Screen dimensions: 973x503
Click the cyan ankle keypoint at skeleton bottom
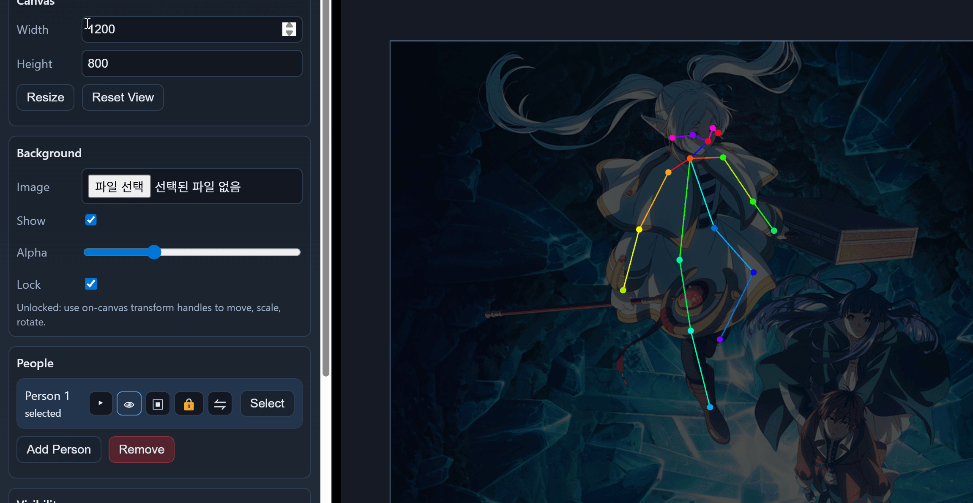(710, 407)
